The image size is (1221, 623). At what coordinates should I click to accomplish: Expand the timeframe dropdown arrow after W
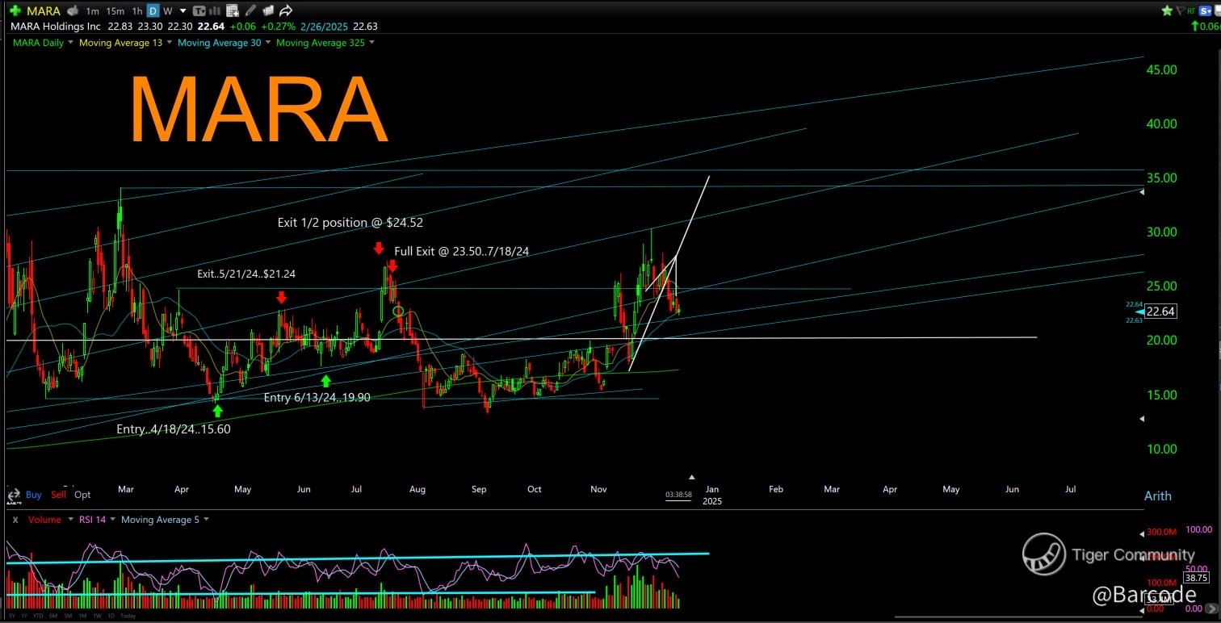[183, 11]
